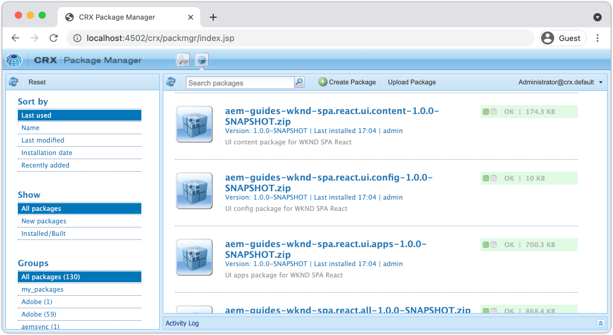Image resolution: width=613 pixels, height=335 pixels.
Task: Focus the Search packages input field
Action: point(240,83)
